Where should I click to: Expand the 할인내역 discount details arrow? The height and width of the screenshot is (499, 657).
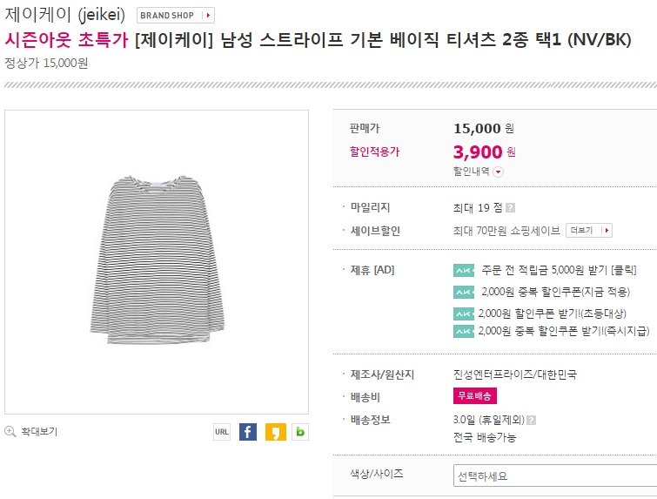click(498, 172)
